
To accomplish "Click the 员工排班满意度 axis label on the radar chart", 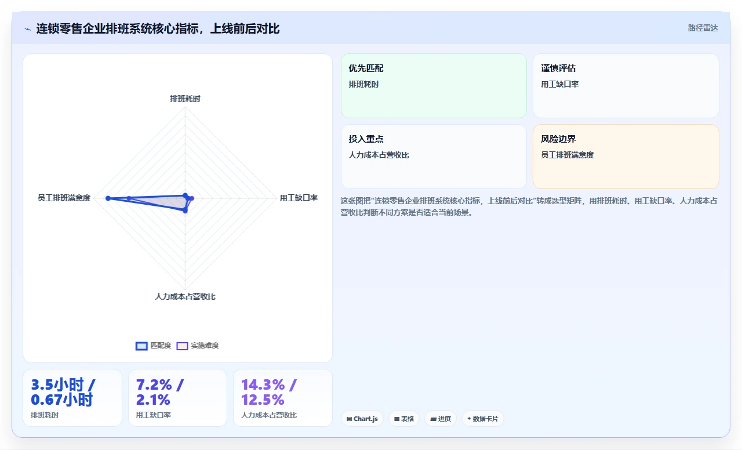I will coord(64,198).
